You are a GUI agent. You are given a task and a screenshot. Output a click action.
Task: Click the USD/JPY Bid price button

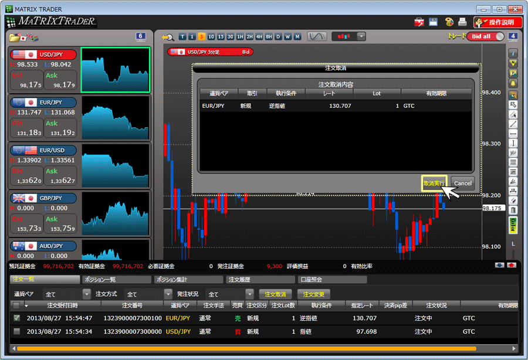coord(27,80)
